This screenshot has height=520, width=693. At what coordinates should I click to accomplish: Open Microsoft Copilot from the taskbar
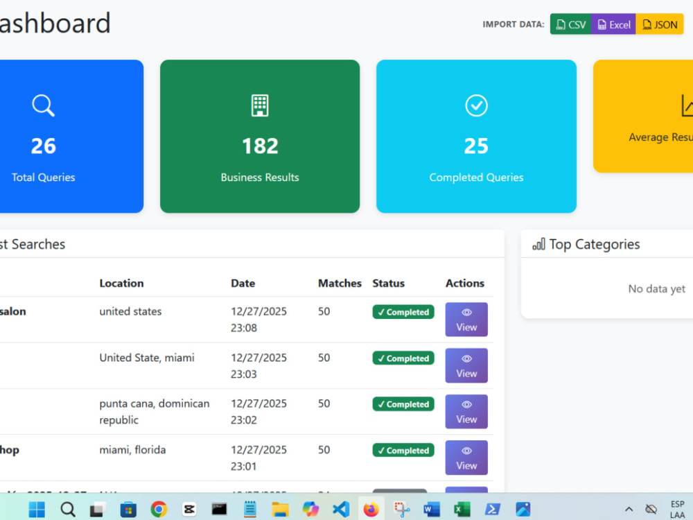coord(310,510)
